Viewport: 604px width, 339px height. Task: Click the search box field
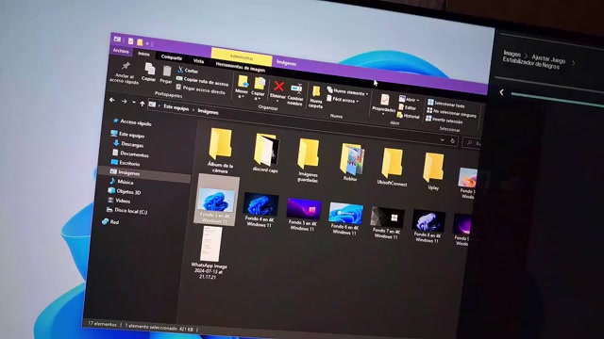pyautogui.click(x=472, y=142)
